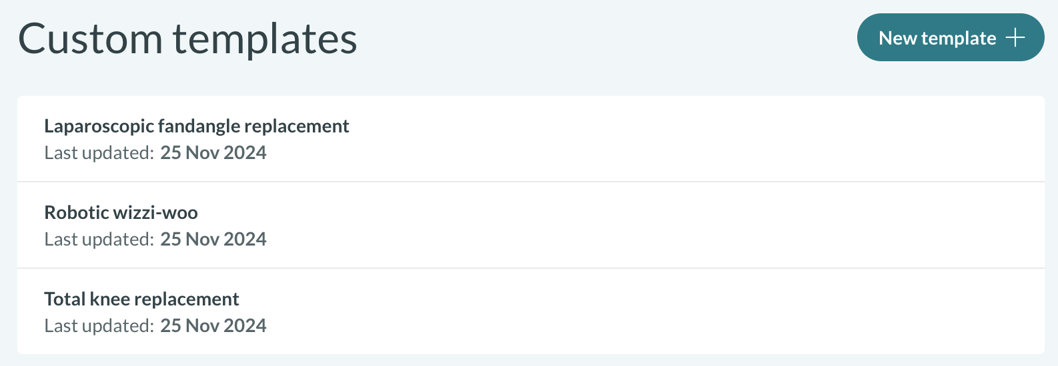Click the date under Laparoscopic fandangle replacement
The image size is (1058, 366).
[x=213, y=153]
